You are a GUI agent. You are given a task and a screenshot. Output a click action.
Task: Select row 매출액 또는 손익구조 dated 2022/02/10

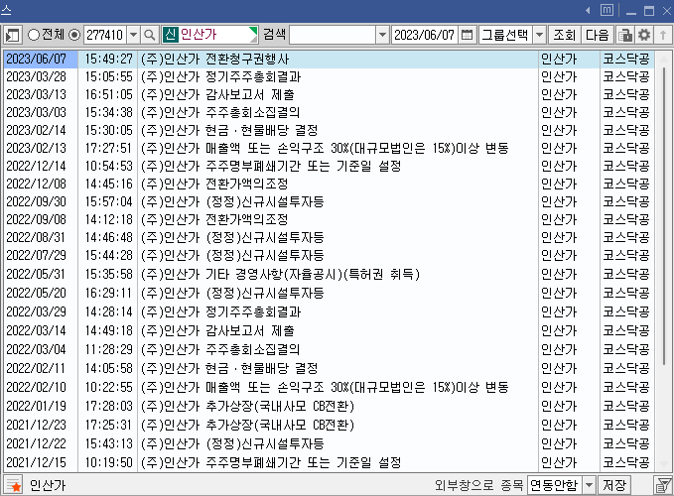[329, 387]
